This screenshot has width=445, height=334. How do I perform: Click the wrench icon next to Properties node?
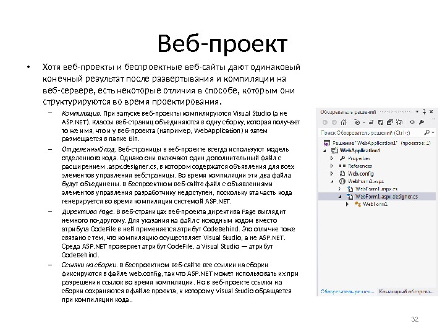342,158
